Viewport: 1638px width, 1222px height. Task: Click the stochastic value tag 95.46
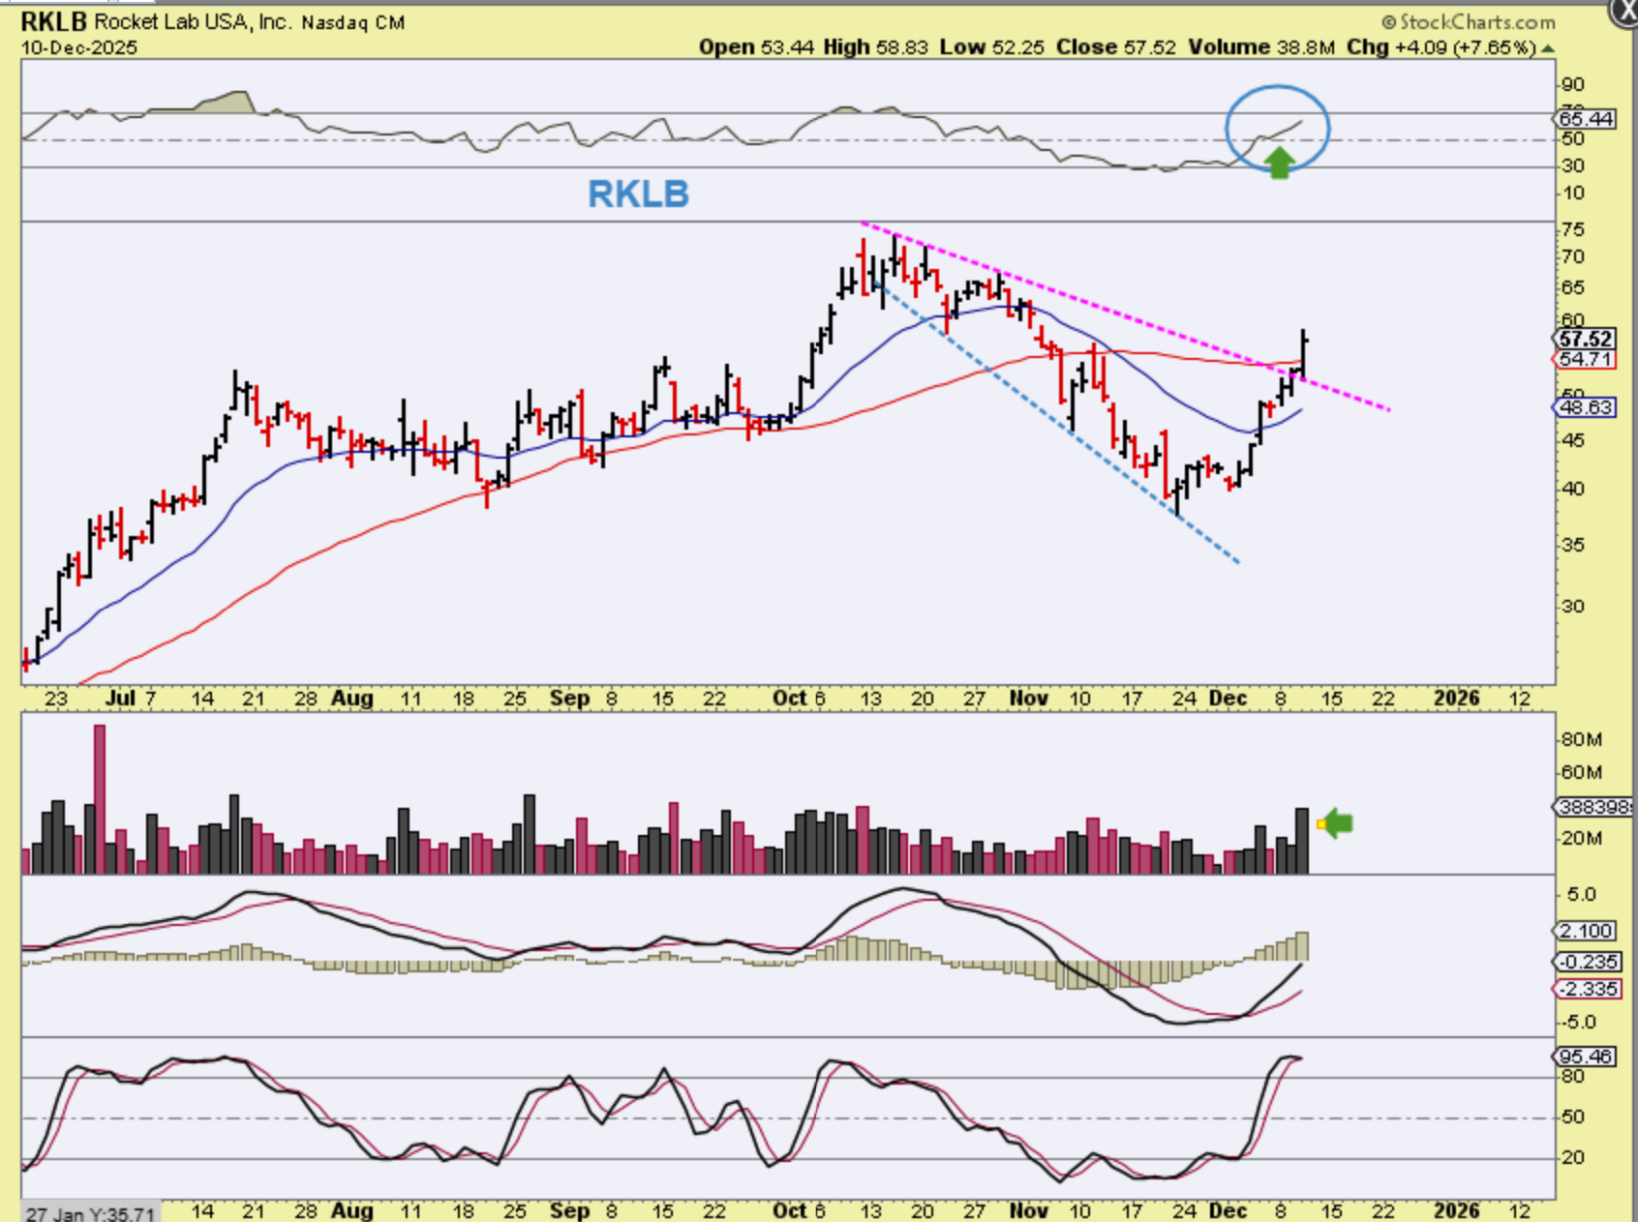[x=1587, y=1057]
